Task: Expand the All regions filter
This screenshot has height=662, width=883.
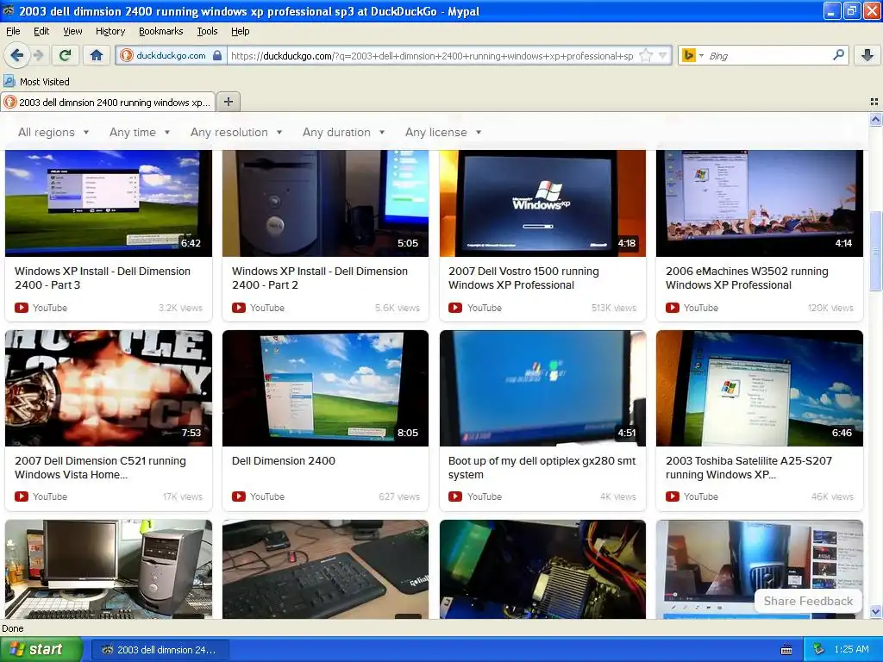Action: (x=53, y=132)
